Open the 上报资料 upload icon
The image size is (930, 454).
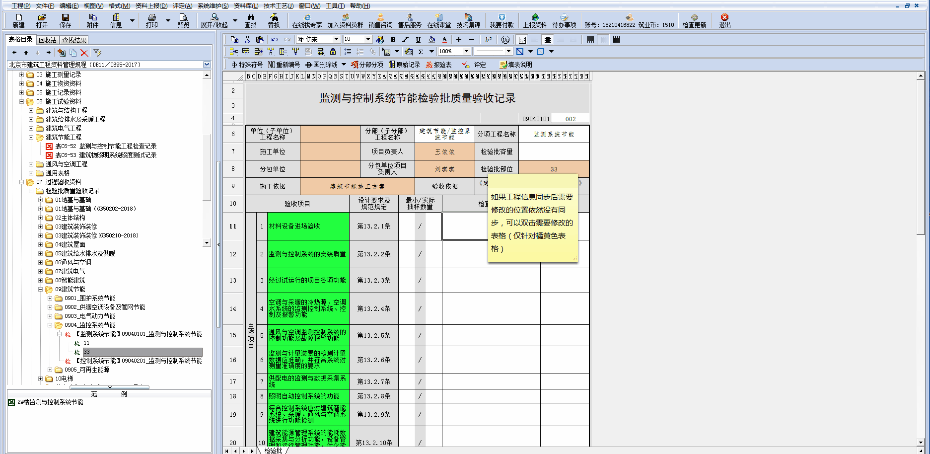[535, 20]
